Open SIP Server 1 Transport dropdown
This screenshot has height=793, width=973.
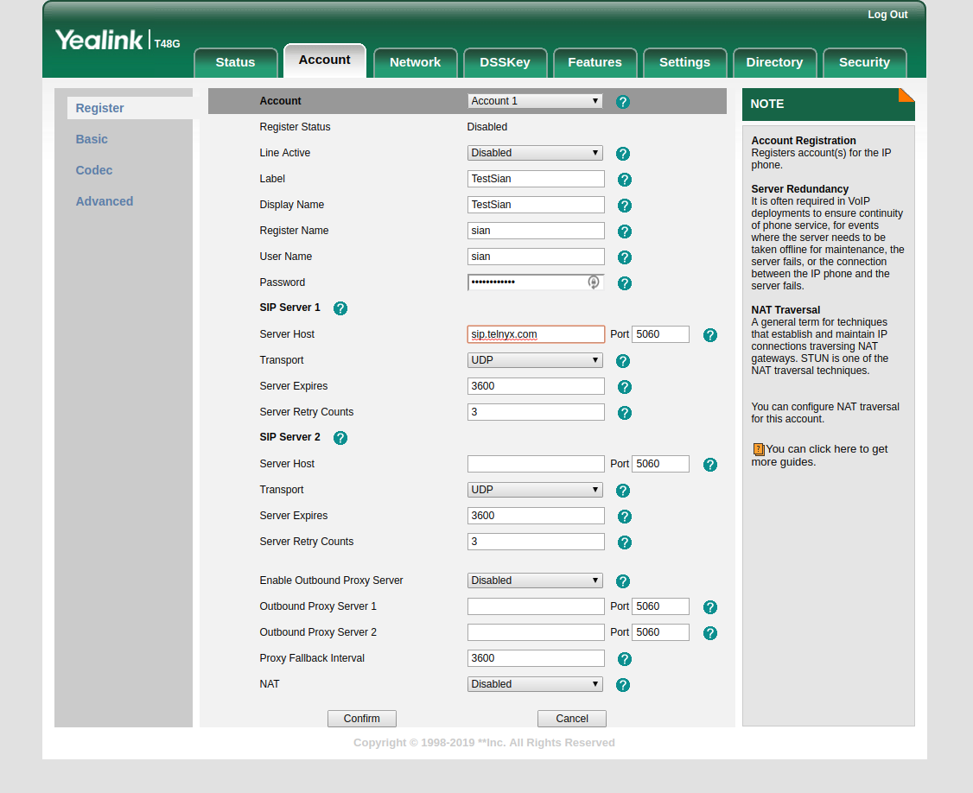535,360
